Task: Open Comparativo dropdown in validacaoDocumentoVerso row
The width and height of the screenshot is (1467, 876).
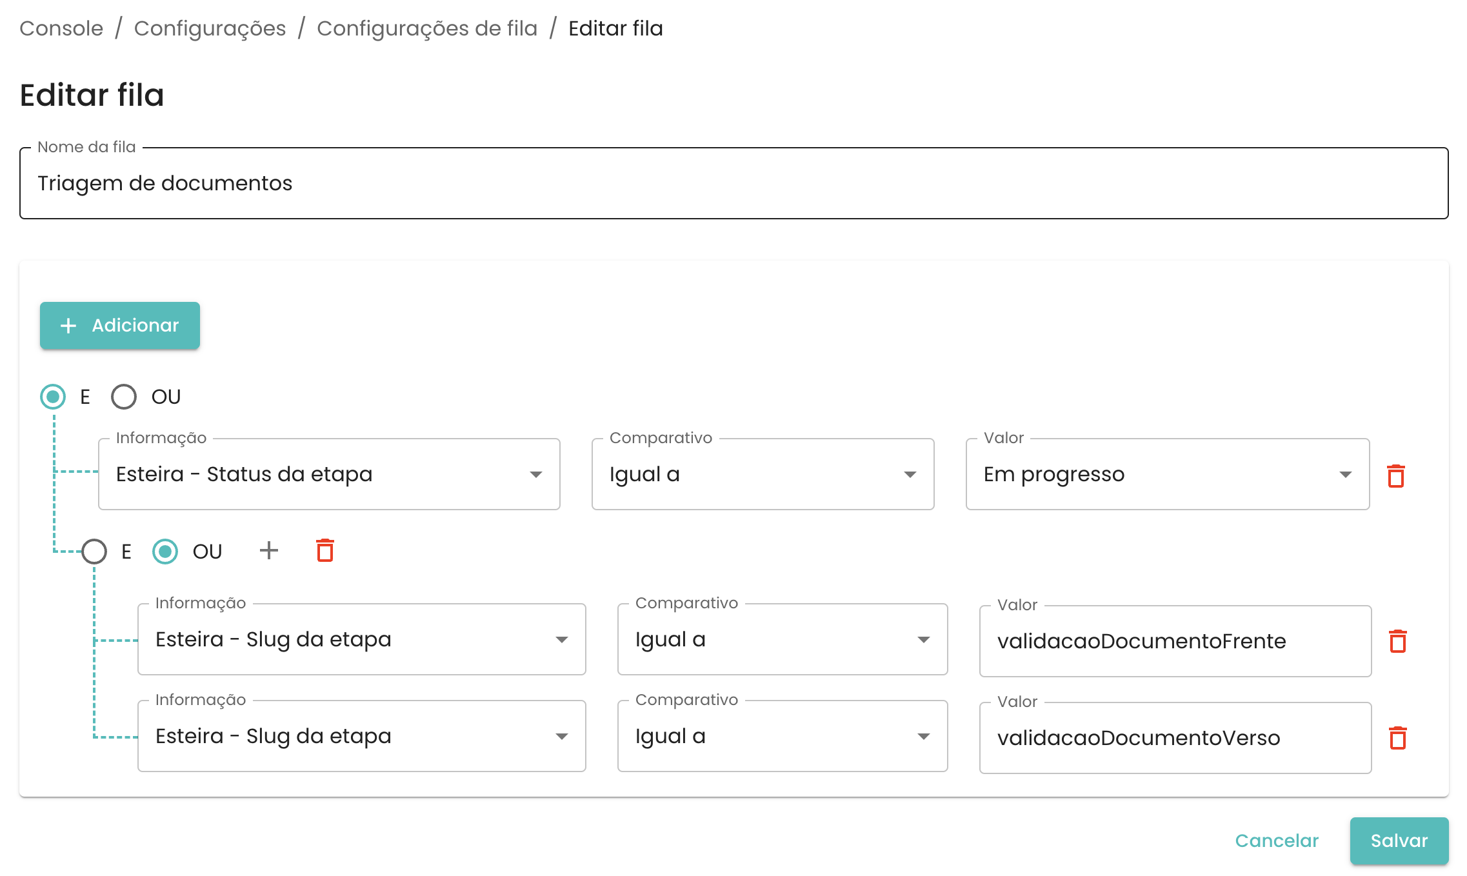Action: (x=782, y=737)
